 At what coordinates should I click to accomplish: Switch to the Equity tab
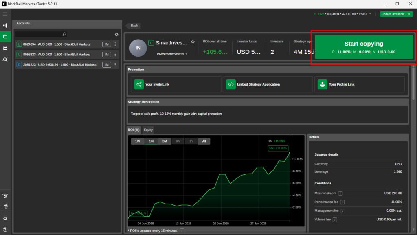click(148, 130)
